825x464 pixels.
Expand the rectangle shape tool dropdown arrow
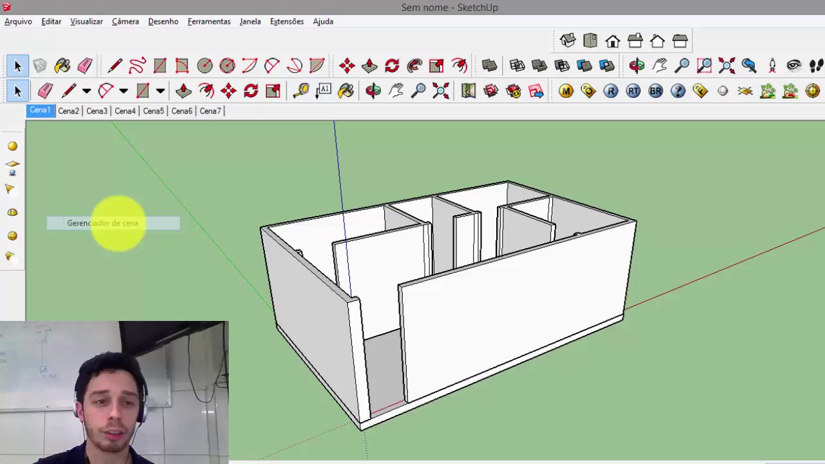pos(160,91)
